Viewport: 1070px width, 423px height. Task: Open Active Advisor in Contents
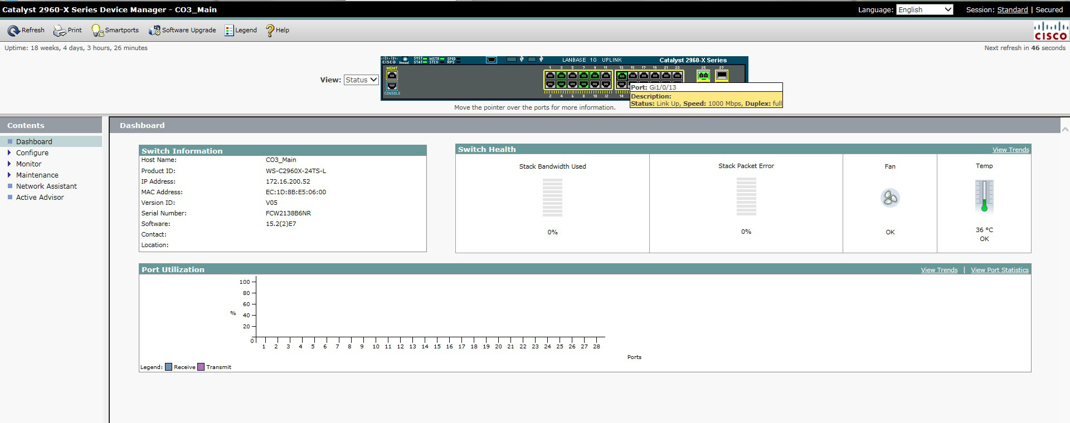coord(40,197)
